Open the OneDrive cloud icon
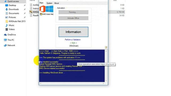171x96 pixels. click(x=5, y=35)
